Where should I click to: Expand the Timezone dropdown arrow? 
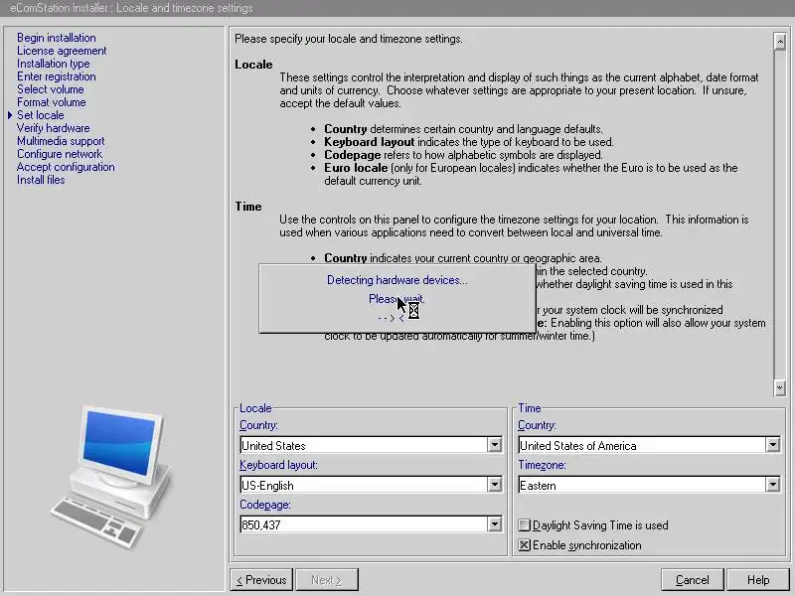773,485
